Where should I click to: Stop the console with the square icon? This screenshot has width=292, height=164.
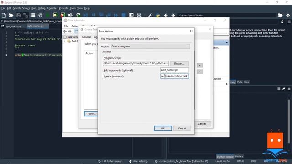[x=279, y=89]
